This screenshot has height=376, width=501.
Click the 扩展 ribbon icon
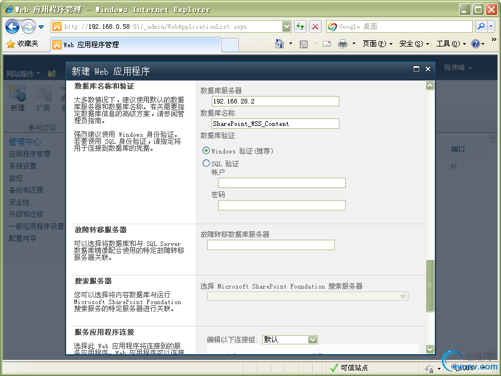coord(43,98)
